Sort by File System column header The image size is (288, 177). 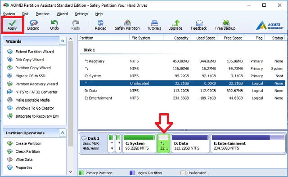pyautogui.click(x=146, y=38)
